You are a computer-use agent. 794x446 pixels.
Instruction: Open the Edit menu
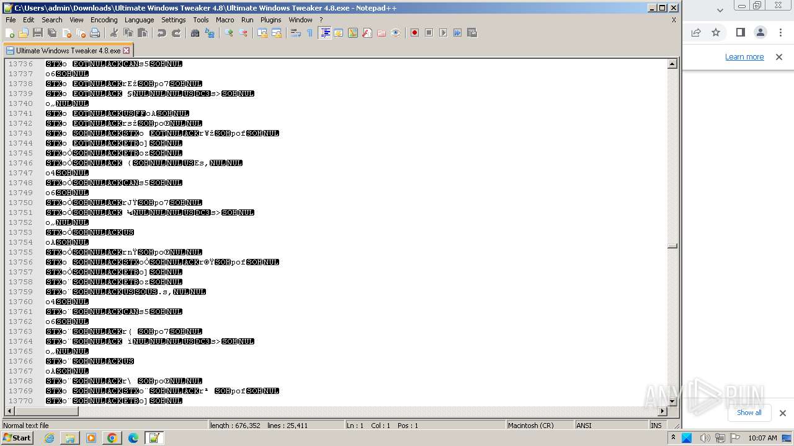pyautogui.click(x=29, y=20)
